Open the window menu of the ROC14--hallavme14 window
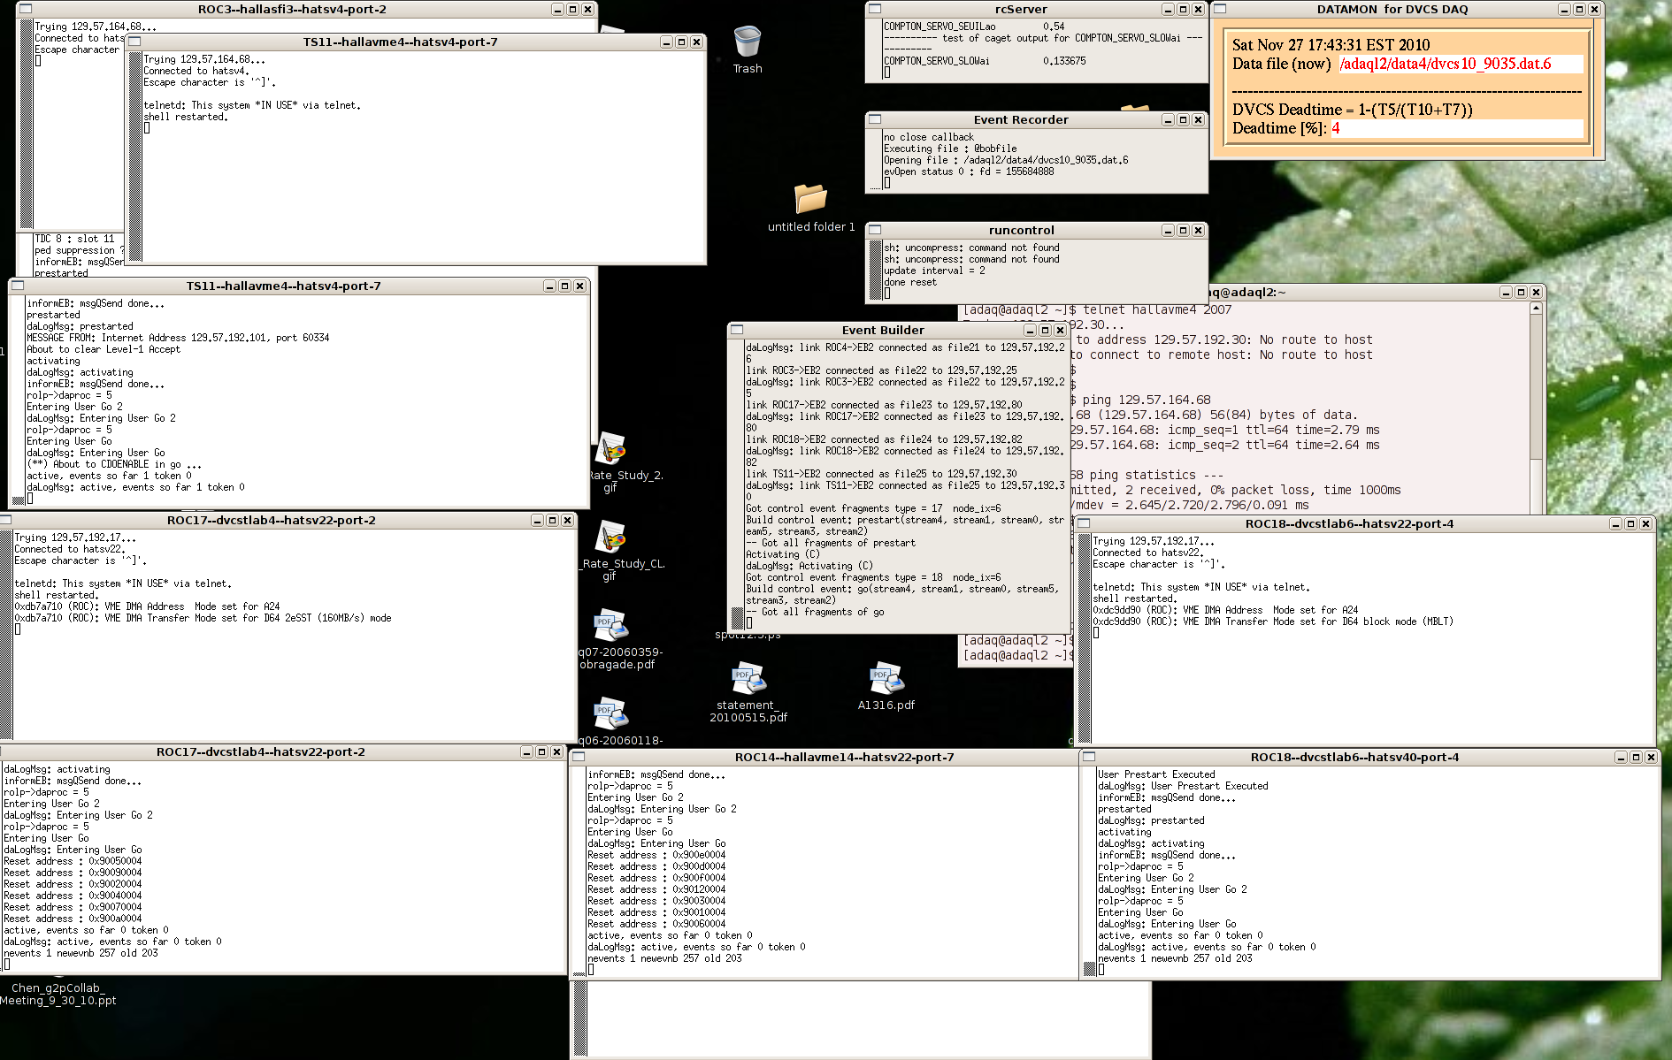1672x1060 pixels. coord(579,757)
